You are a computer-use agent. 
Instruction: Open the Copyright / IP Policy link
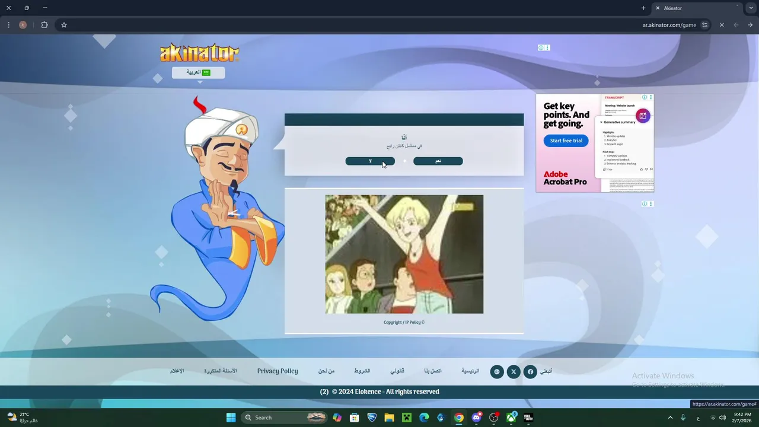tap(404, 323)
